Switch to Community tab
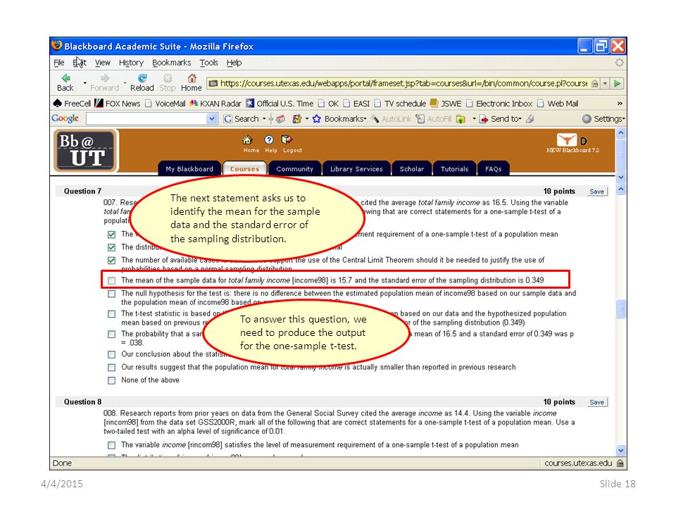 point(295,168)
